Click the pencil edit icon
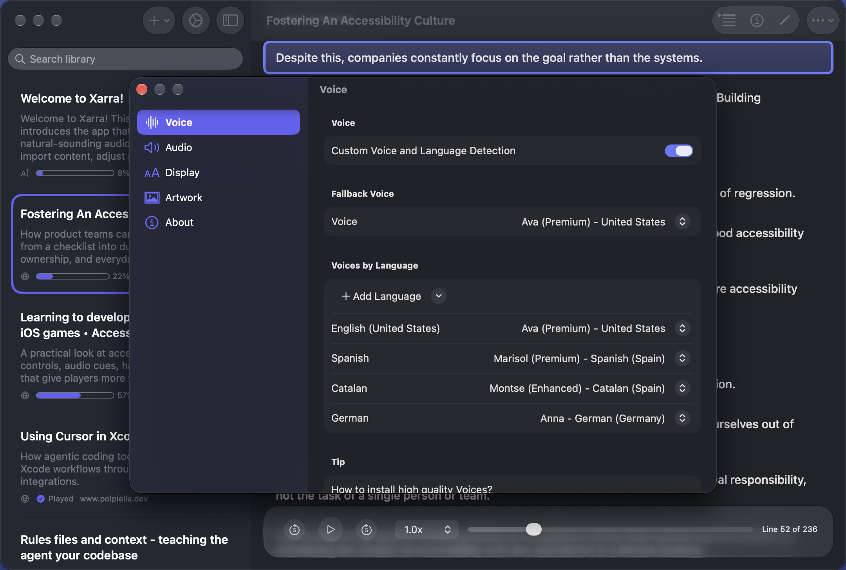The image size is (846, 570). (x=785, y=20)
